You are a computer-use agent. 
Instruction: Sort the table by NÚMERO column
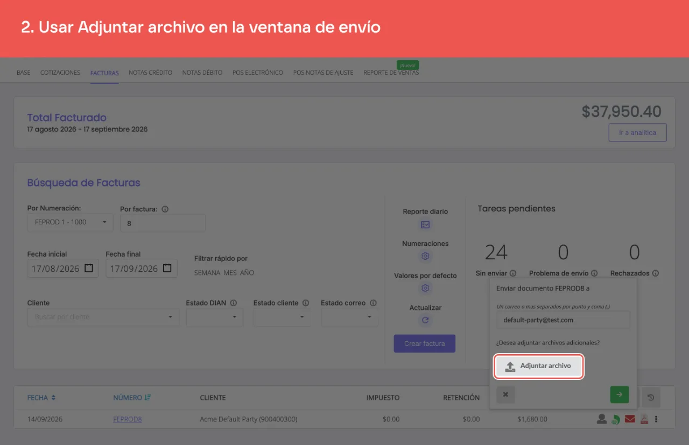[132, 398]
